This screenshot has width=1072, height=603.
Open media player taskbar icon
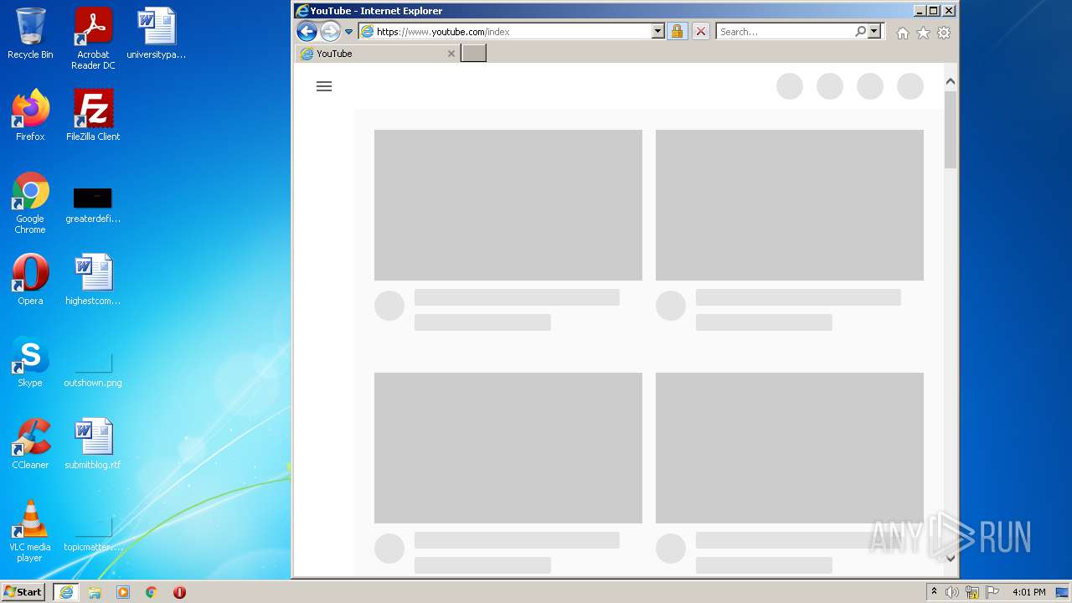tap(123, 592)
